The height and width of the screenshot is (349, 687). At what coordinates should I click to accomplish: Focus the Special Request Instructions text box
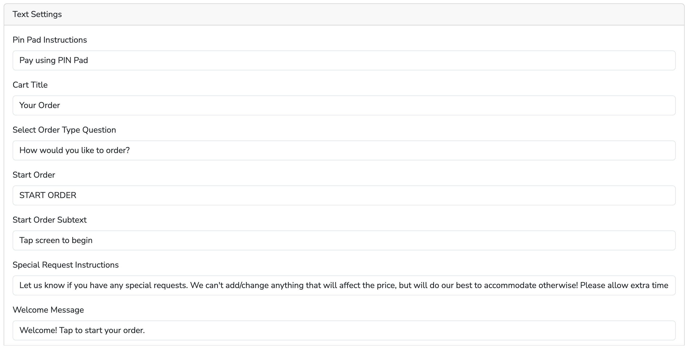[344, 286]
